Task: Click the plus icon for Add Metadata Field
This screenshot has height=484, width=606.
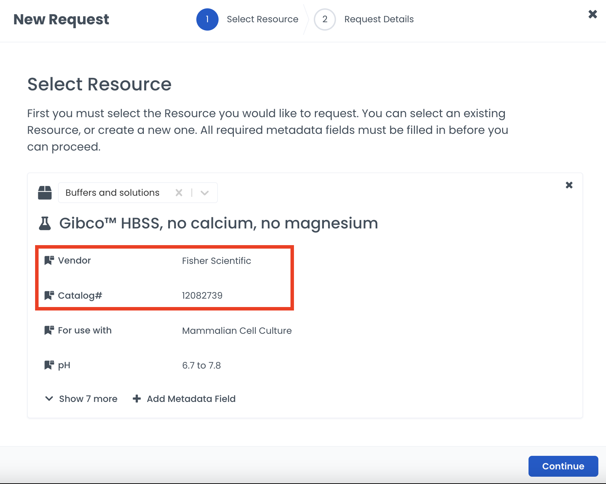Action: pos(137,399)
